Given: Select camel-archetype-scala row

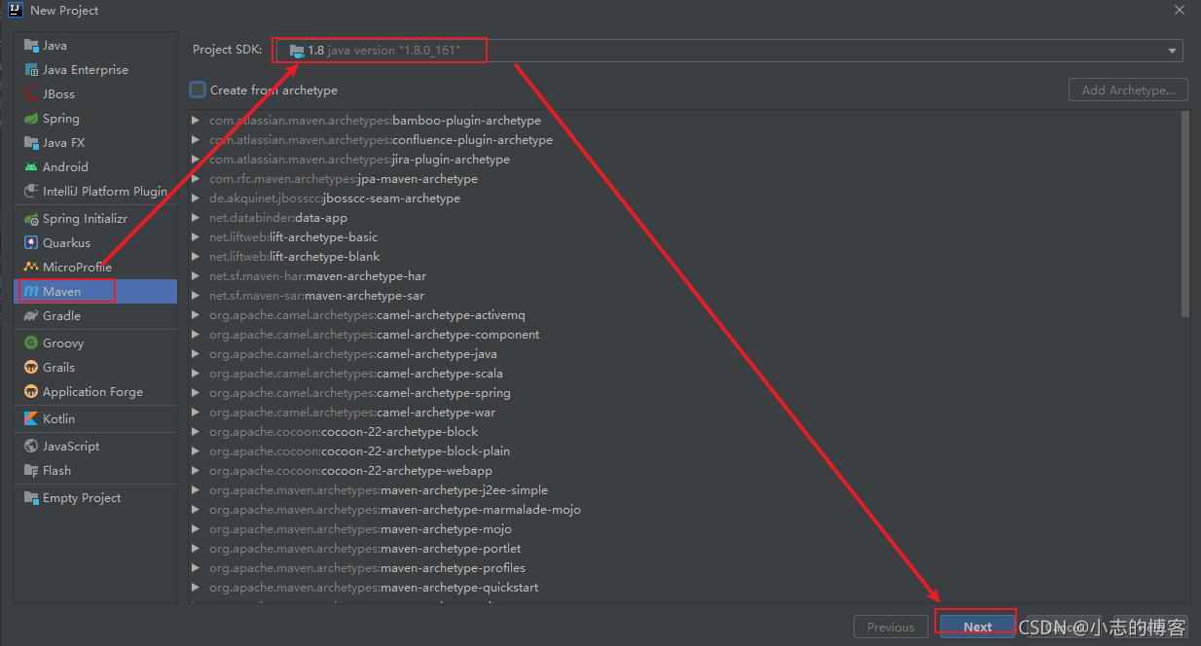Looking at the screenshot, I should tap(683, 374).
